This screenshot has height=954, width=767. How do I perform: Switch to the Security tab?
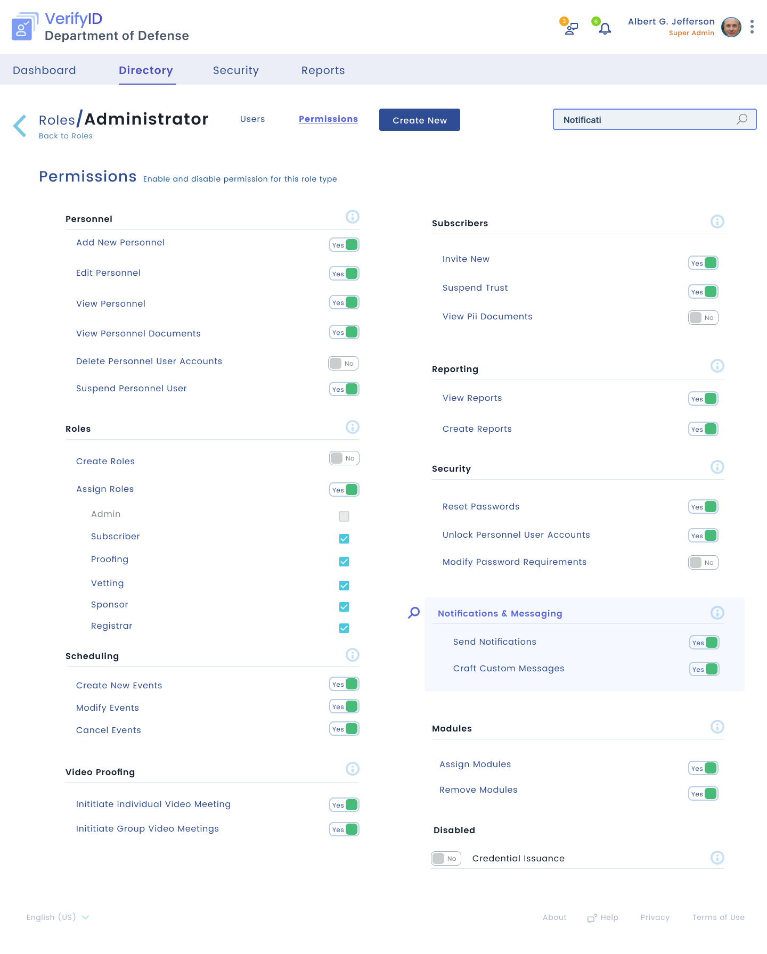(x=236, y=70)
